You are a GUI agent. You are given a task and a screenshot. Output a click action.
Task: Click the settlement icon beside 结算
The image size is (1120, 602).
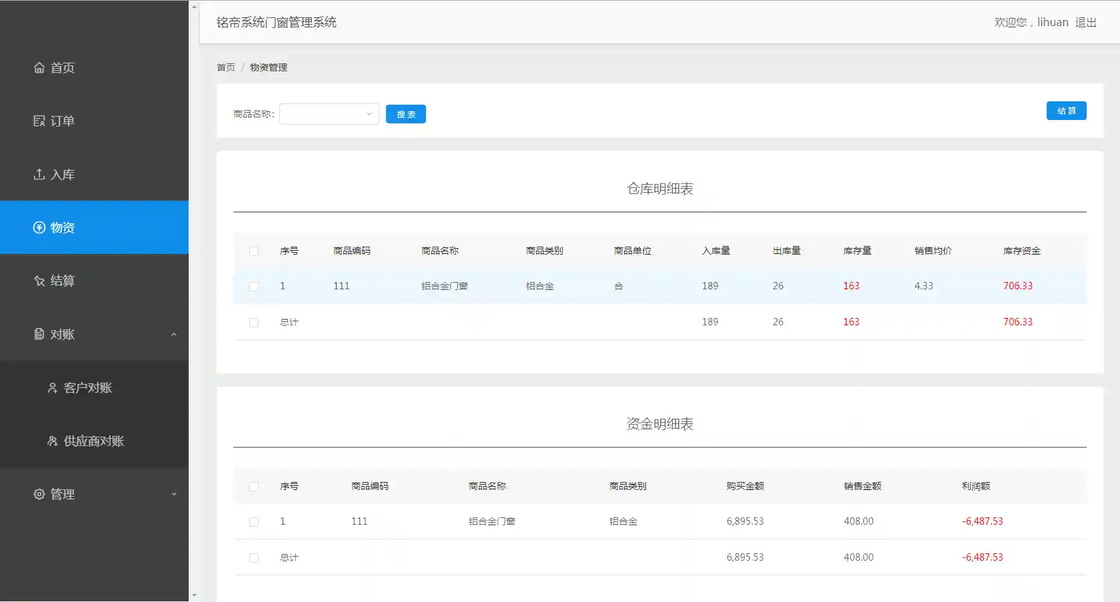[x=39, y=281]
